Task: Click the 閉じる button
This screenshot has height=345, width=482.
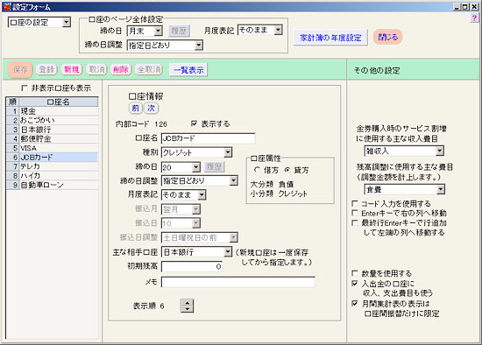Action: pos(388,37)
